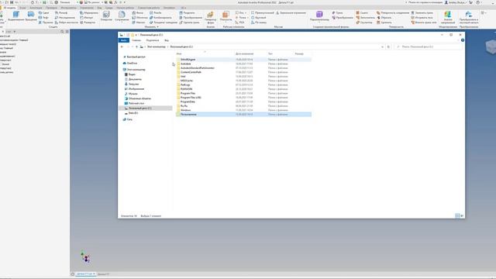Apply the Chamfer (Фаска) tool
Viewport: 496px width, 279px height.
pos(138,13)
